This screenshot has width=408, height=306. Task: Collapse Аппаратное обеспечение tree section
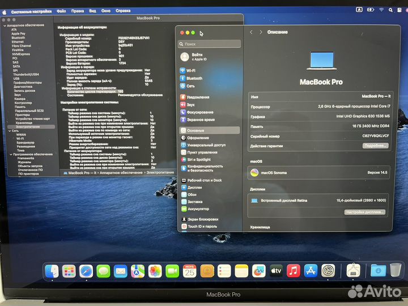tap(5, 25)
